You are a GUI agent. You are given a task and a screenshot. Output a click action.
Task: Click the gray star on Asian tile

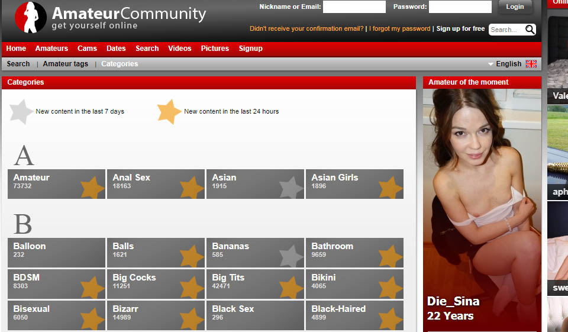click(291, 188)
